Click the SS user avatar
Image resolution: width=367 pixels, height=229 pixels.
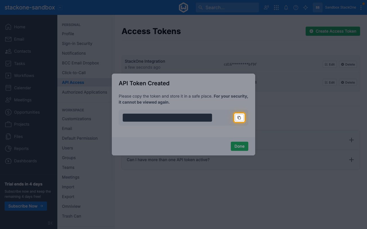pyautogui.click(x=318, y=7)
